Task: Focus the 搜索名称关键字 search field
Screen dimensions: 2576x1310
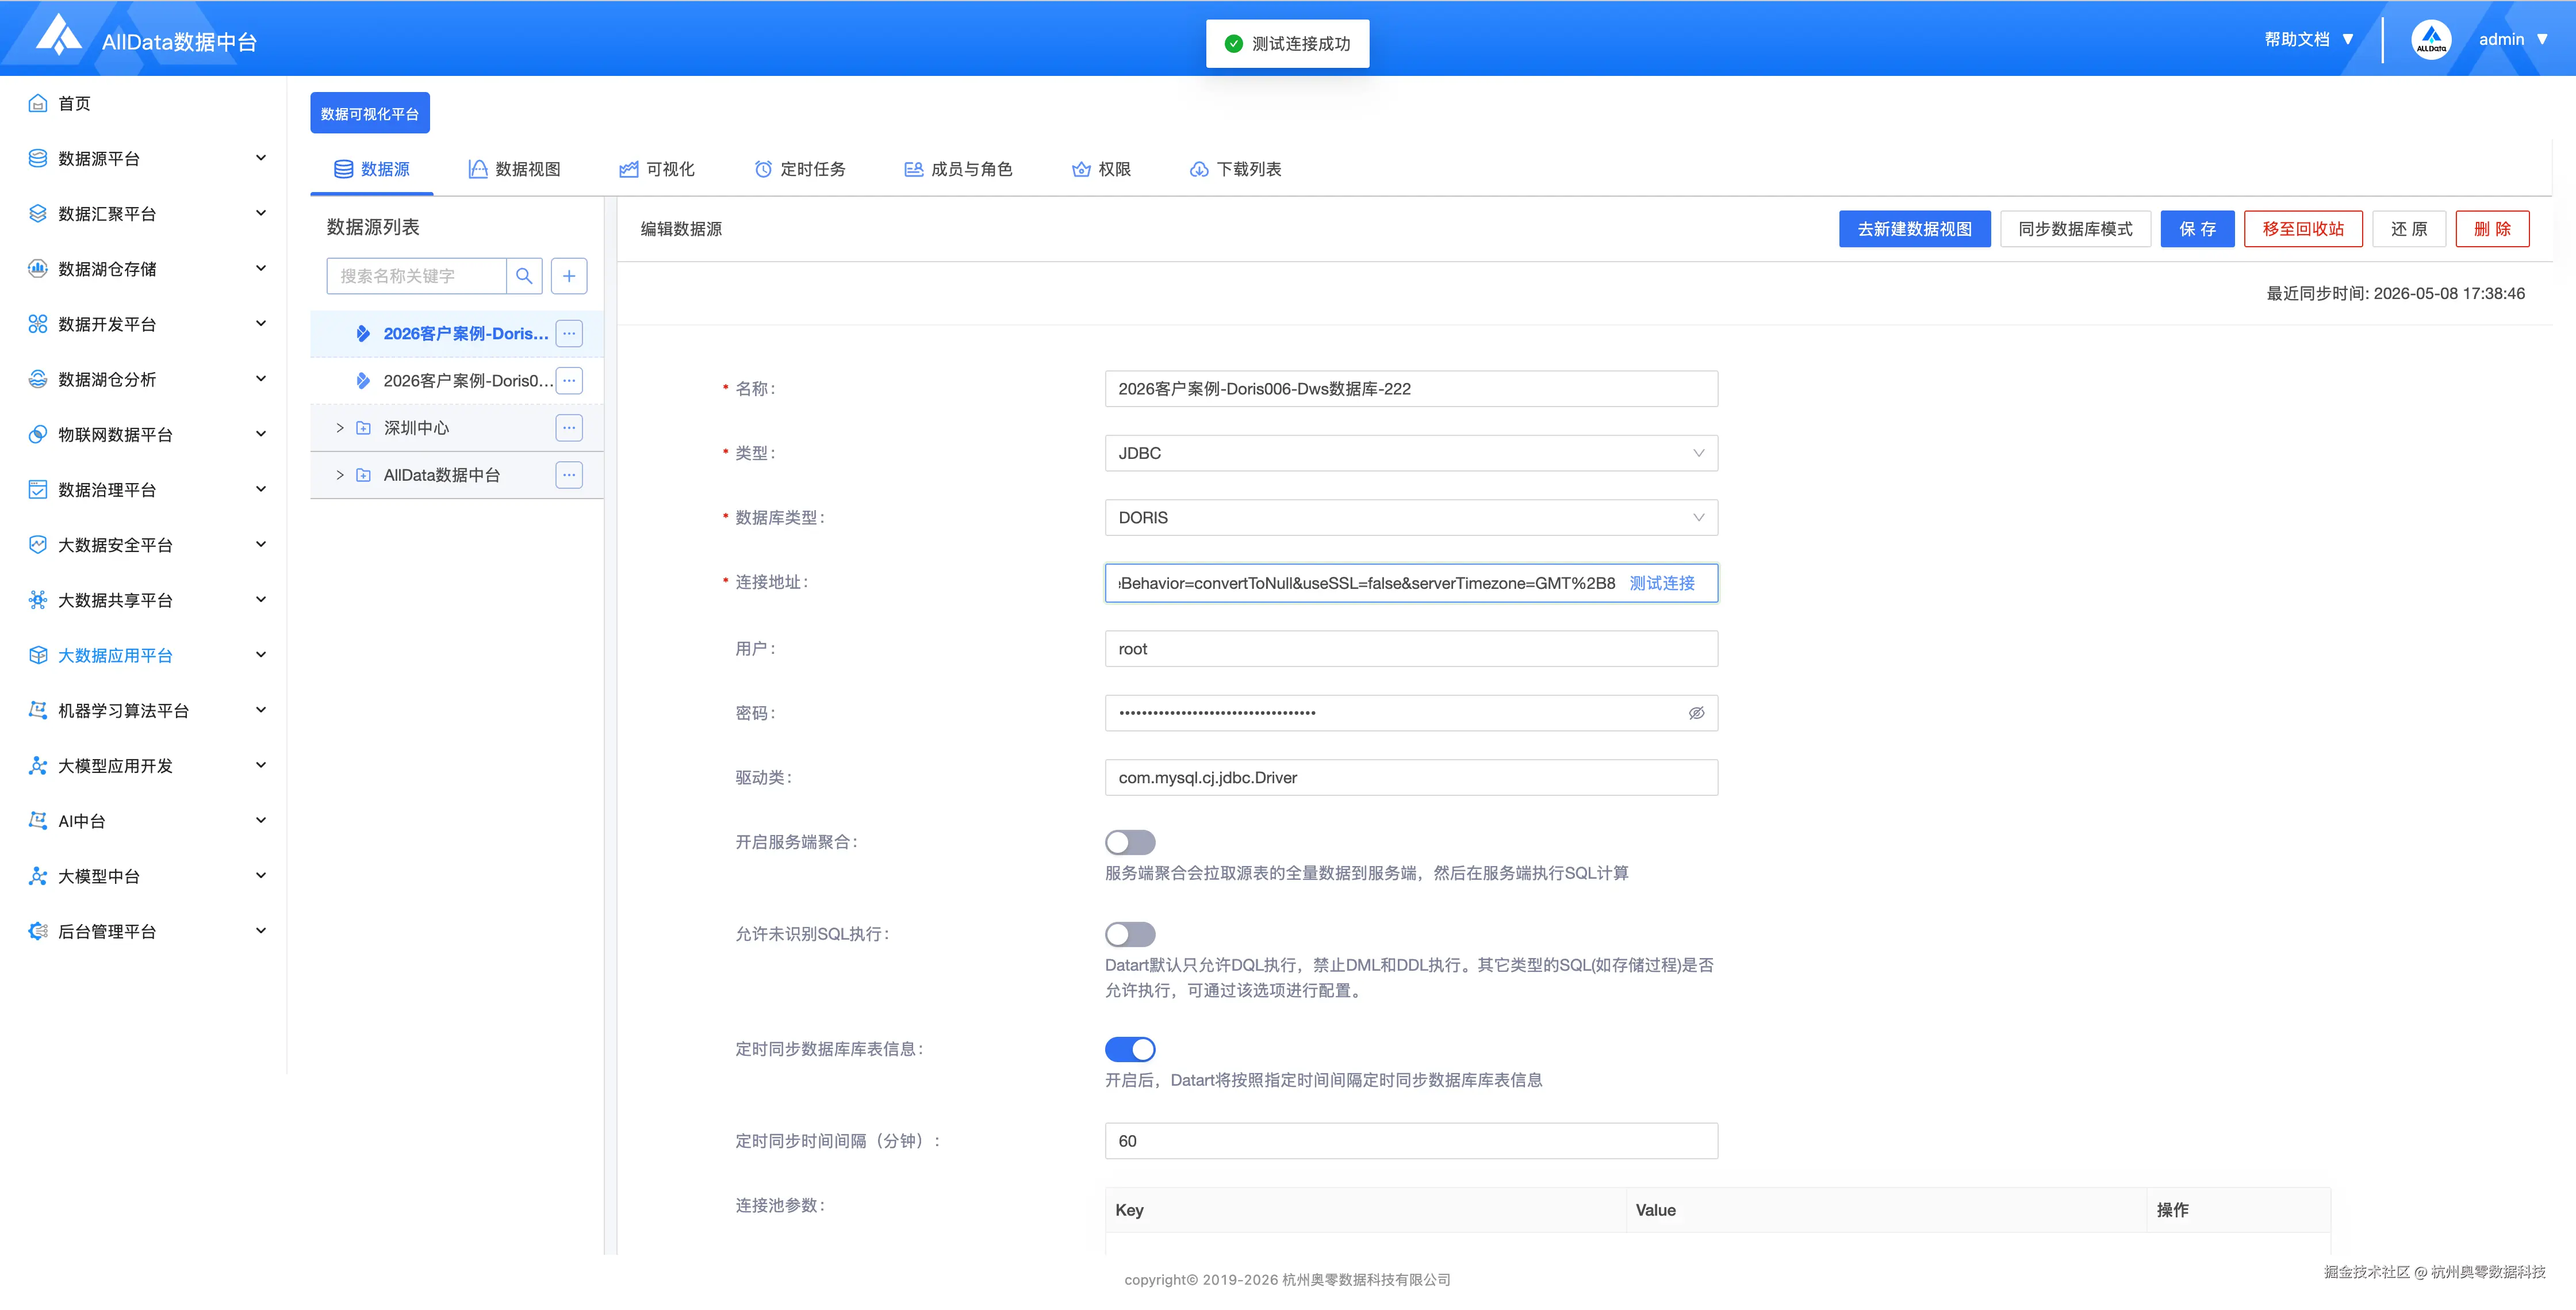Action: point(417,276)
